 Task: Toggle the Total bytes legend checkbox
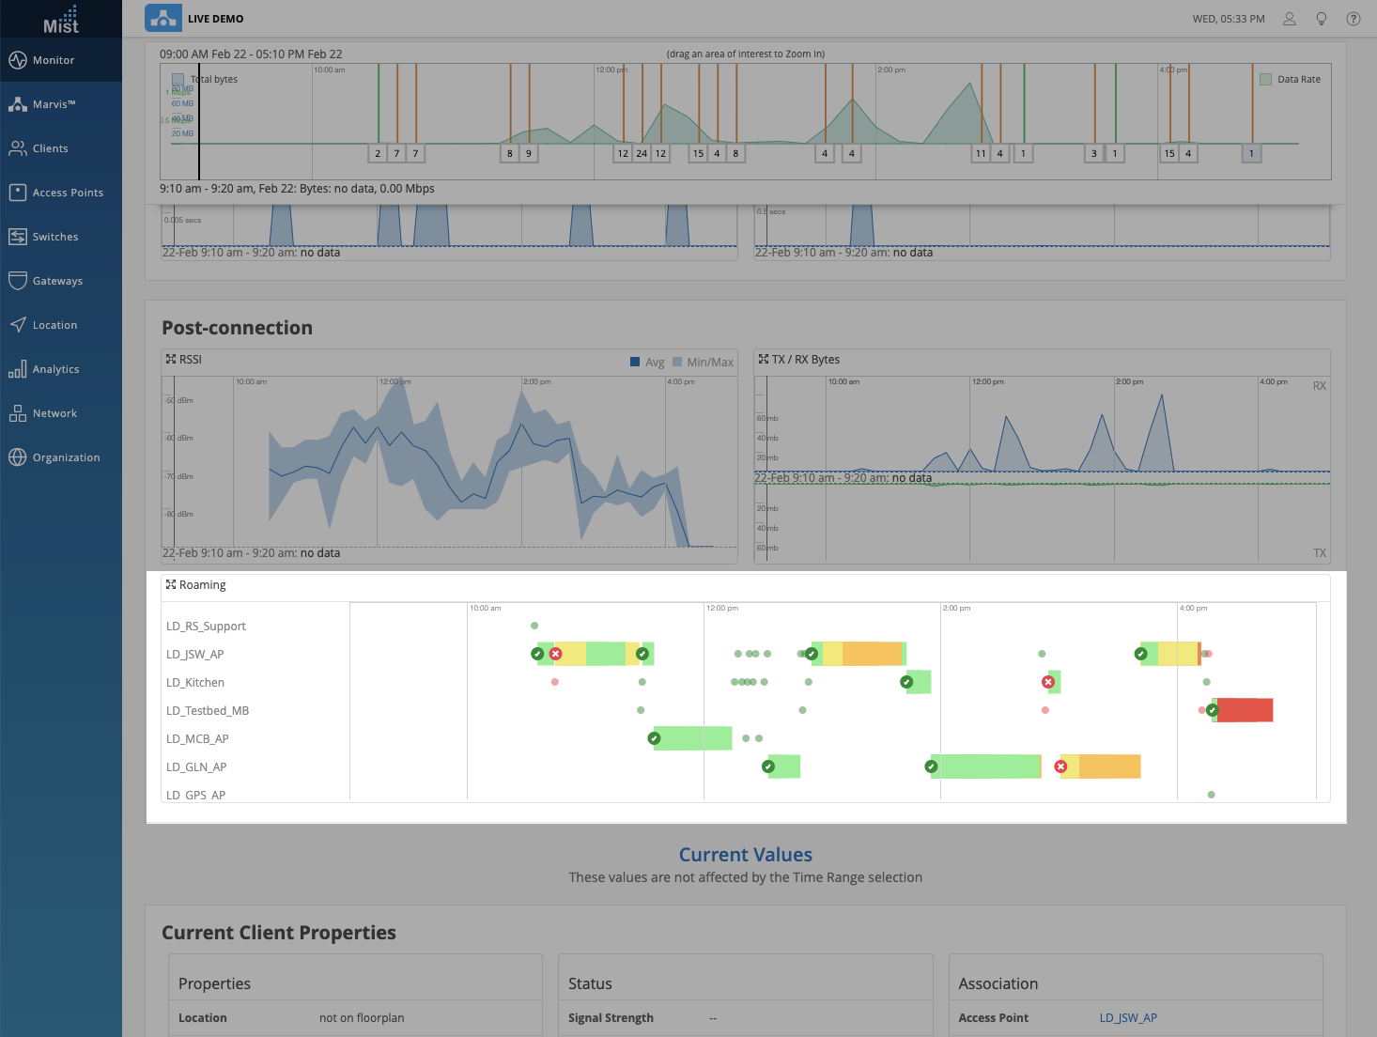point(178,80)
